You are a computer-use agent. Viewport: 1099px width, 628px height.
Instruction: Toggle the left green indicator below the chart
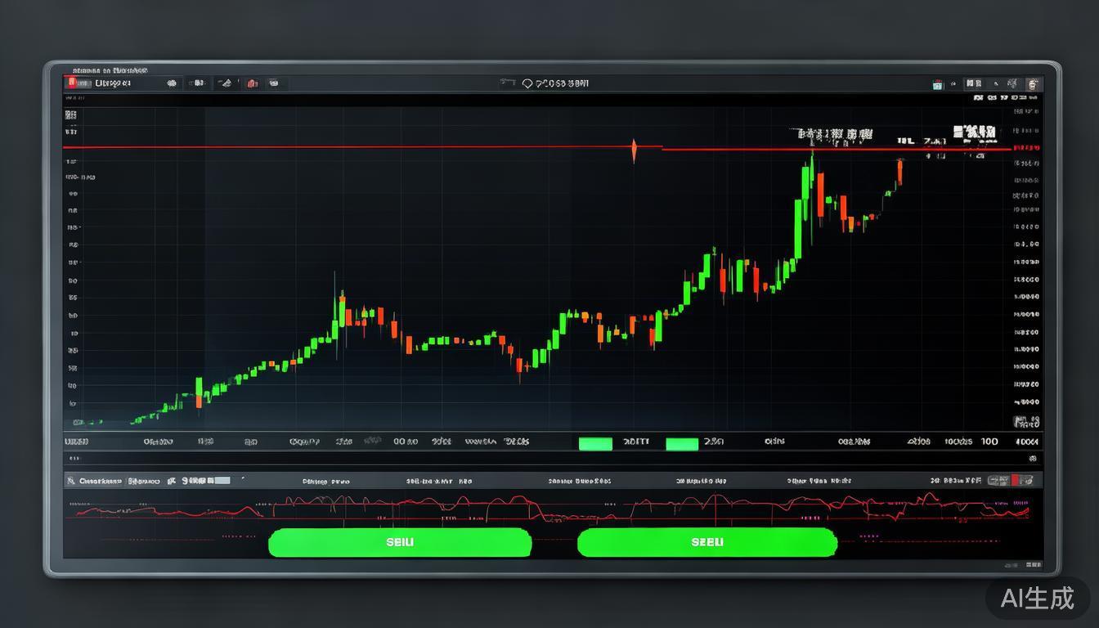point(595,443)
